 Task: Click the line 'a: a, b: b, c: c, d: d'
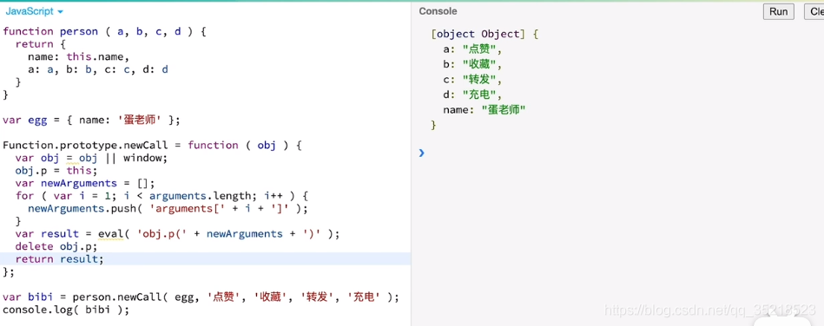[98, 69]
